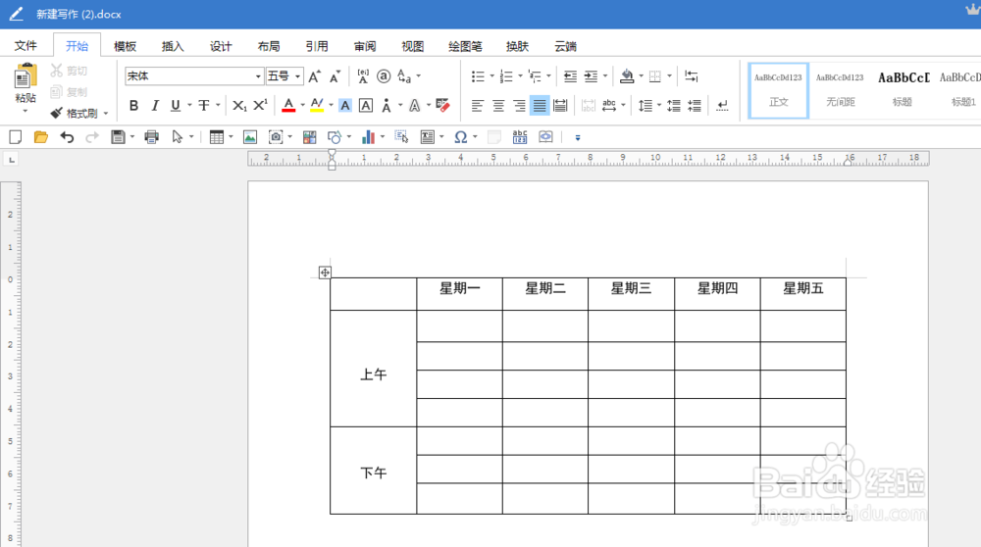
Task: Click the save disk icon
Action: click(x=118, y=137)
